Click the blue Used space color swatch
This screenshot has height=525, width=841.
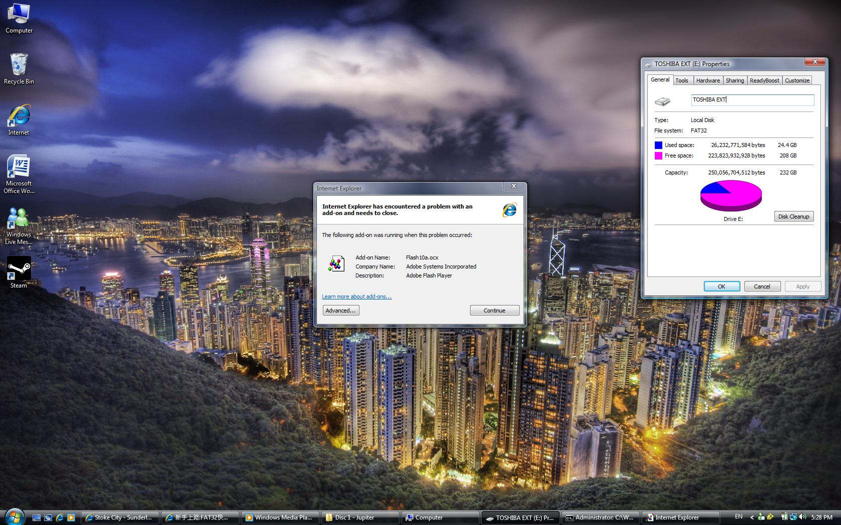pos(658,145)
